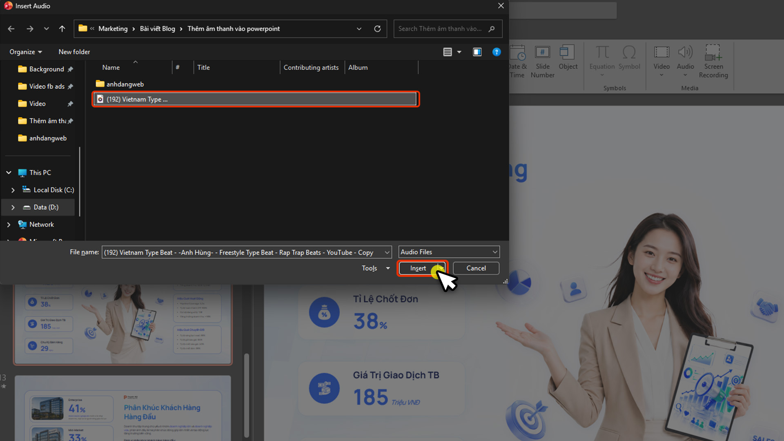Open the Tools dropdown
This screenshot has width=784, height=441.
click(375, 268)
